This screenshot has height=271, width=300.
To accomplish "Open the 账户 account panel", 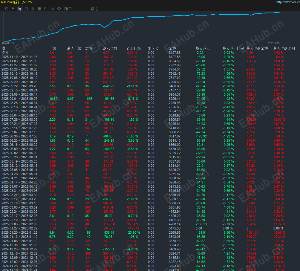I will [x=68, y=9].
